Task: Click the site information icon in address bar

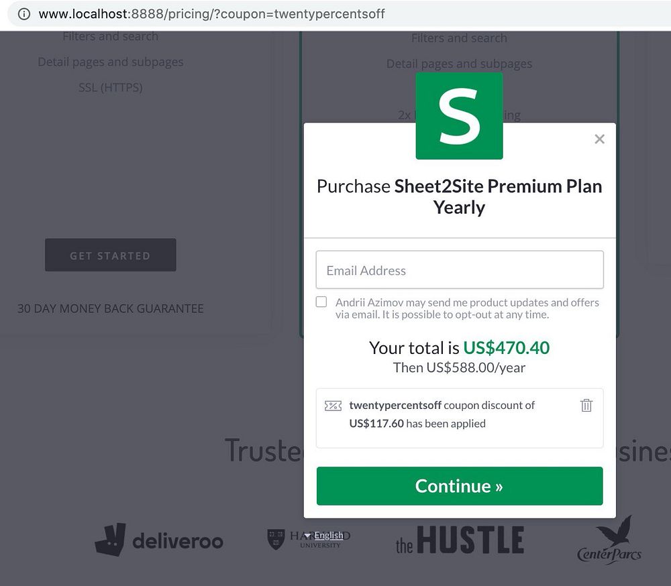Action: (x=24, y=13)
